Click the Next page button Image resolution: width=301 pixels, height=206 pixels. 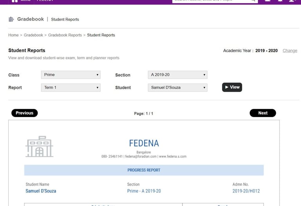(263, 113)
